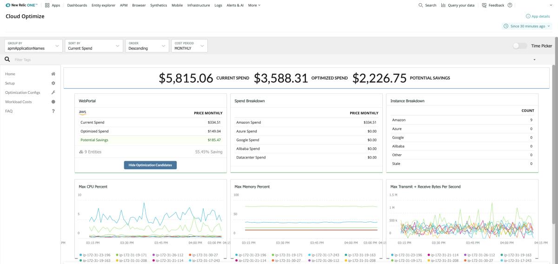Open Mobile in top navigation
This screenshot has height=264, width=558.
(x=177, y=5)
